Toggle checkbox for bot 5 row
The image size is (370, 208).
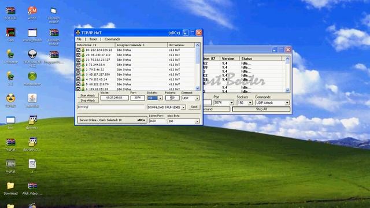(x=79, y=84)
